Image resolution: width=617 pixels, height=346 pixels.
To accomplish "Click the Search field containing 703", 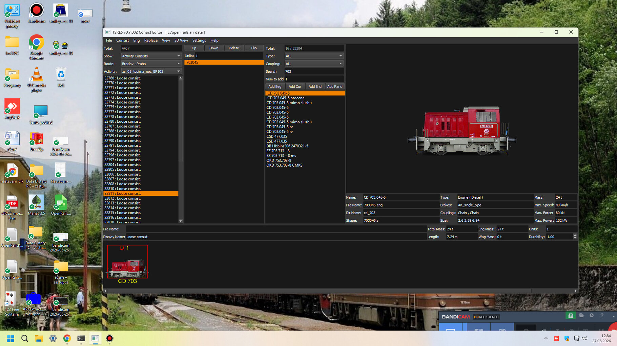I will (x=314, y=71).
